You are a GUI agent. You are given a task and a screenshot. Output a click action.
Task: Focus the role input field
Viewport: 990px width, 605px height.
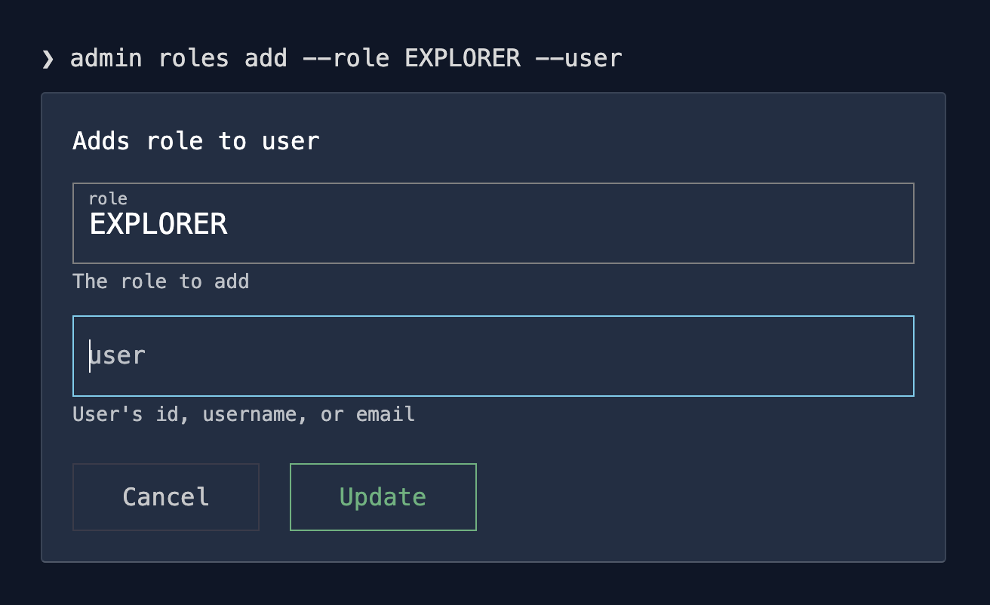click(493, 223)
